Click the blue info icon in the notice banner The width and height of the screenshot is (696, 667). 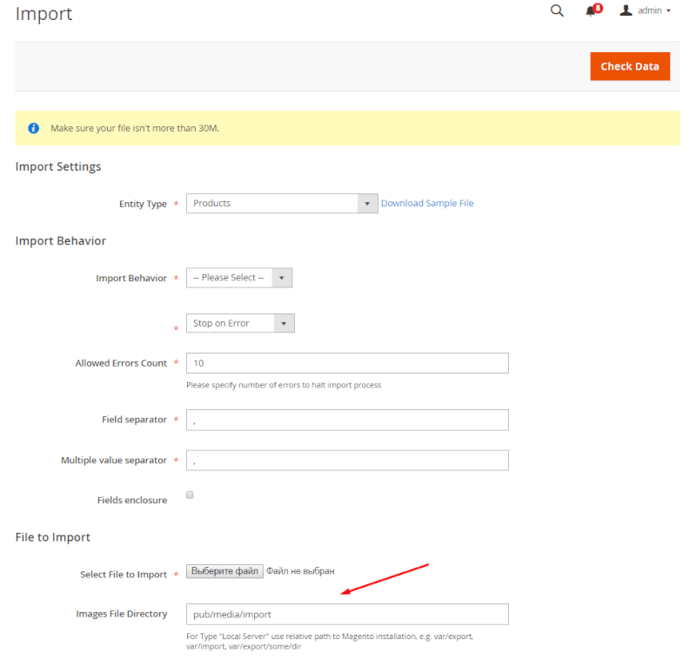pyautogui.click(x=33, y=127)
